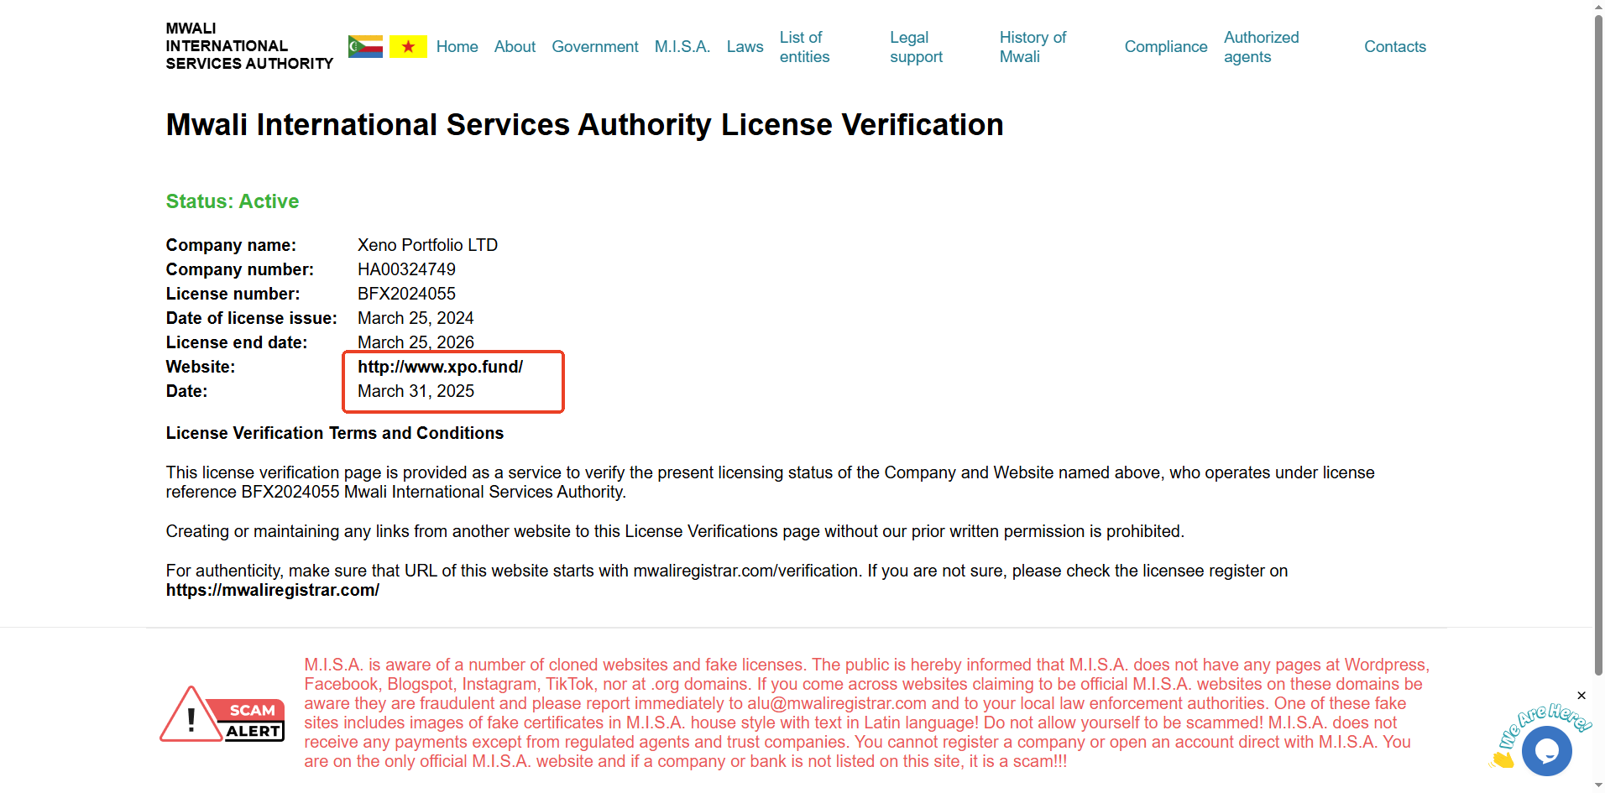Click the scrollbar up arrow
Viewport: 1605px width, 793px height.
pyautogui.click(x=1598, y=7)
